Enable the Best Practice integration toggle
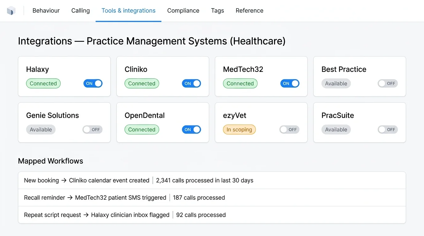Screen dimensions: 424x236 (x=388, y=83)
